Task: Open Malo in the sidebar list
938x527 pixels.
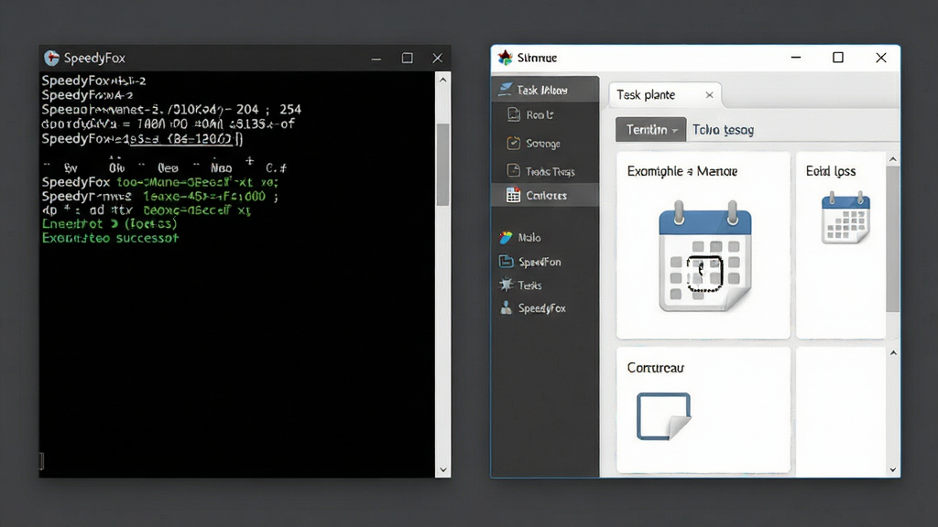Action: pyautogui.click(x=529, y=238)
